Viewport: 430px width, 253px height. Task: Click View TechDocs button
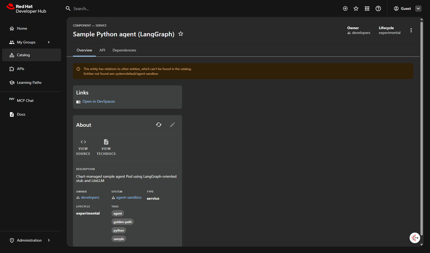106,147
